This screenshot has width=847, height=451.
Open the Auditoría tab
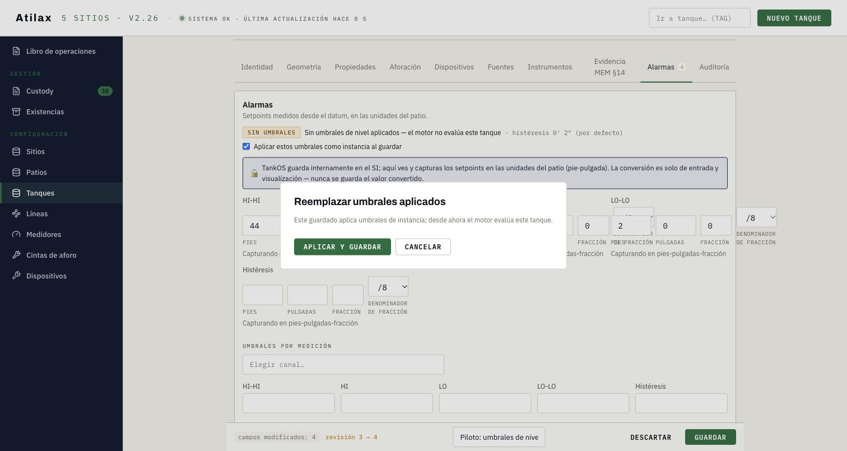pos(714,67)
